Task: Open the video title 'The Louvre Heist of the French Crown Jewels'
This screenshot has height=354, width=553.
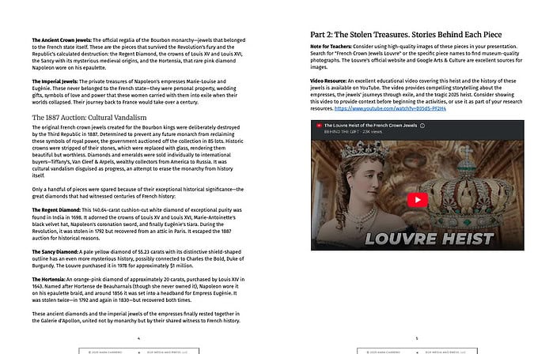Action: [371, 126]
